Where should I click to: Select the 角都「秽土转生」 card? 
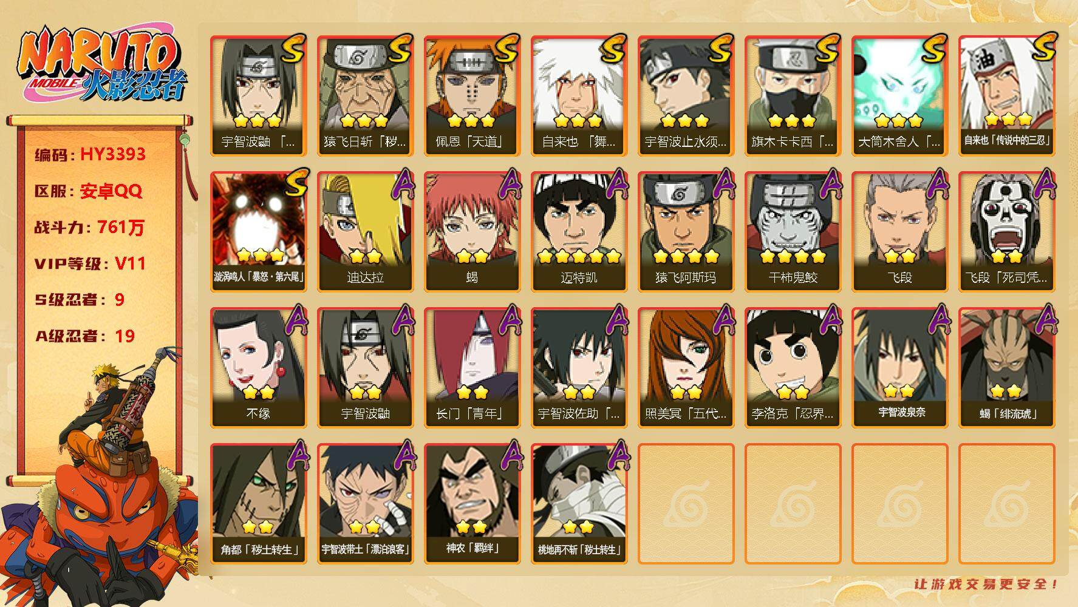click(x=258, y=504)
